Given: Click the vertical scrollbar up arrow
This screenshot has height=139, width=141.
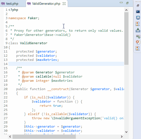Looking at the screenshot, I should 126,10.
